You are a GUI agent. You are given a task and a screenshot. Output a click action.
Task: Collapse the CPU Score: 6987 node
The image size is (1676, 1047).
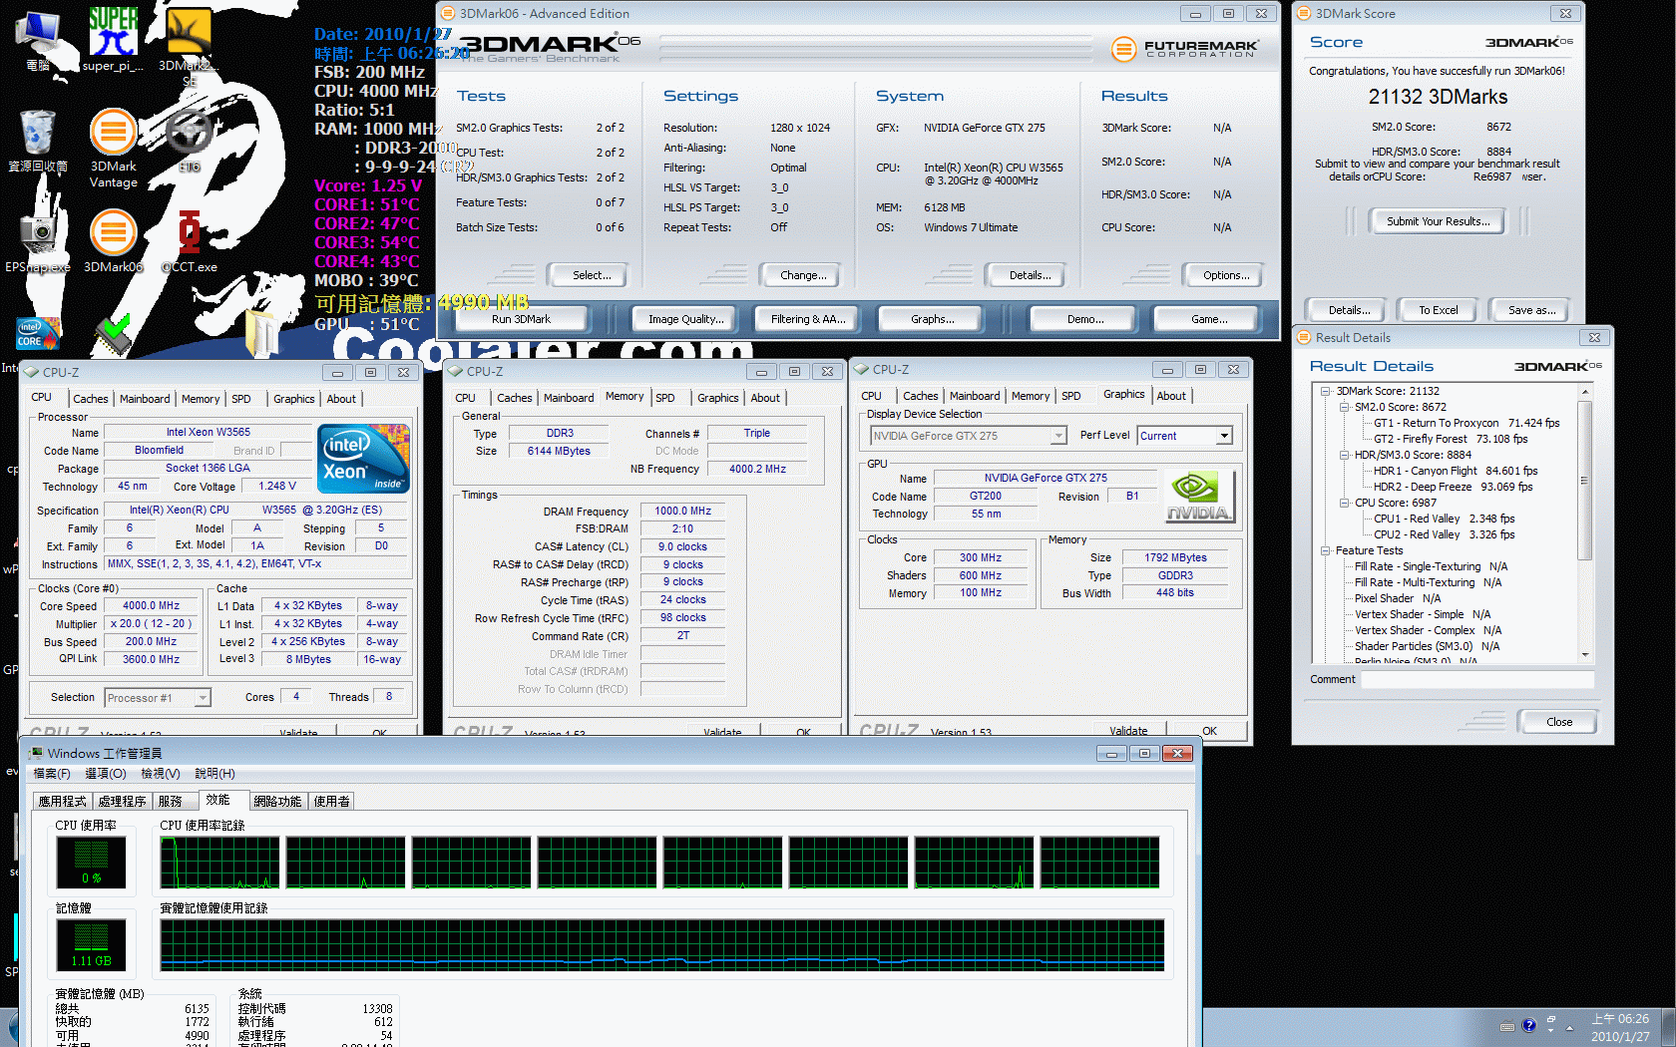(x=1344, y=503)
